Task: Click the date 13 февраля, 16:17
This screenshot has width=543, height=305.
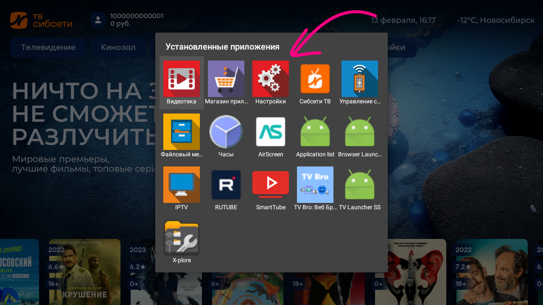Action: (x=403, y=20)
